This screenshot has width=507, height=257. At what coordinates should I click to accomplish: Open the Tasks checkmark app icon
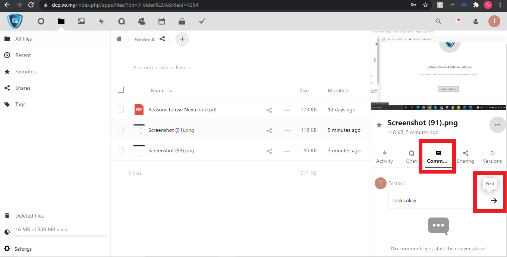click(202, 22)
